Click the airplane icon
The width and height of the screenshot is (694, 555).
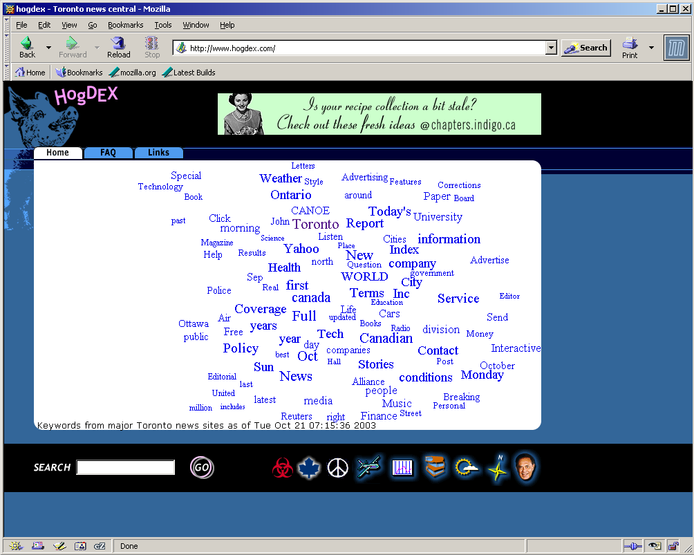point(368,468)
